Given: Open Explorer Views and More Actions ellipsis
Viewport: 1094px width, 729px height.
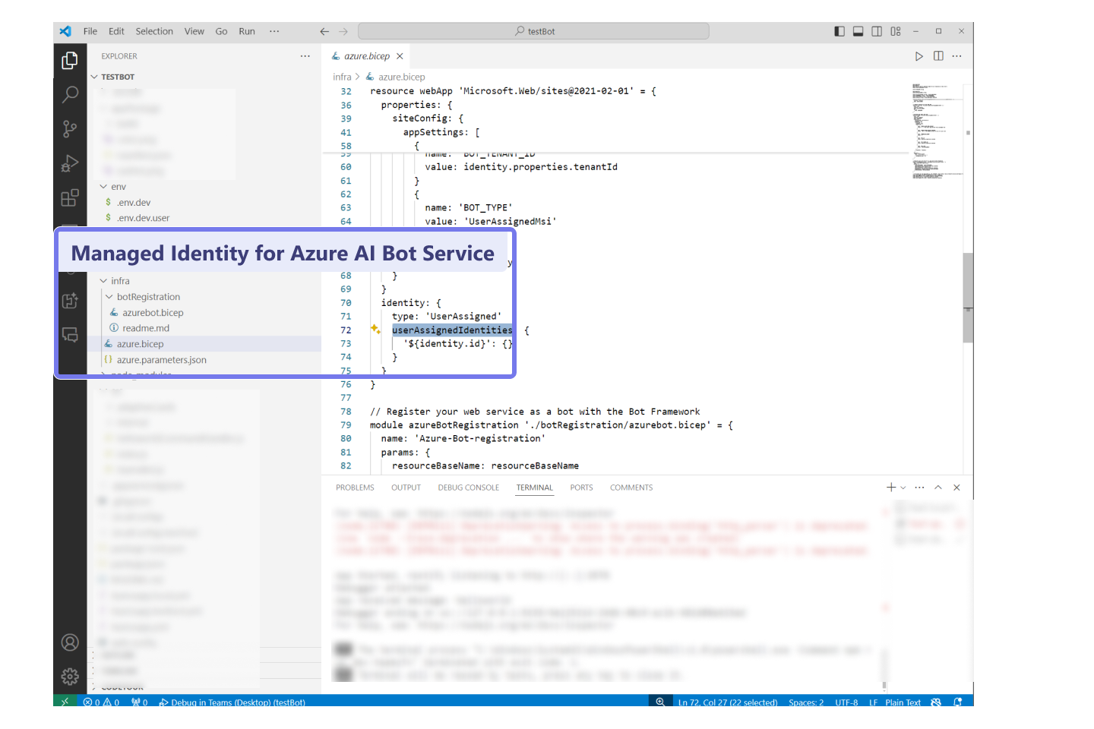Looking at the screenshot, I should (x=305, y=56).
